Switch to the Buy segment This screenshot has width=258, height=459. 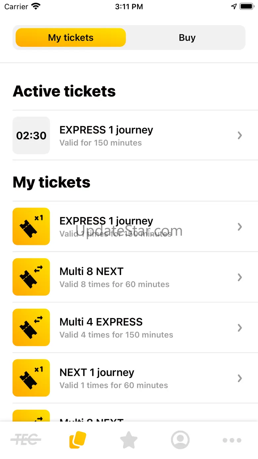(x=187, y=38)
